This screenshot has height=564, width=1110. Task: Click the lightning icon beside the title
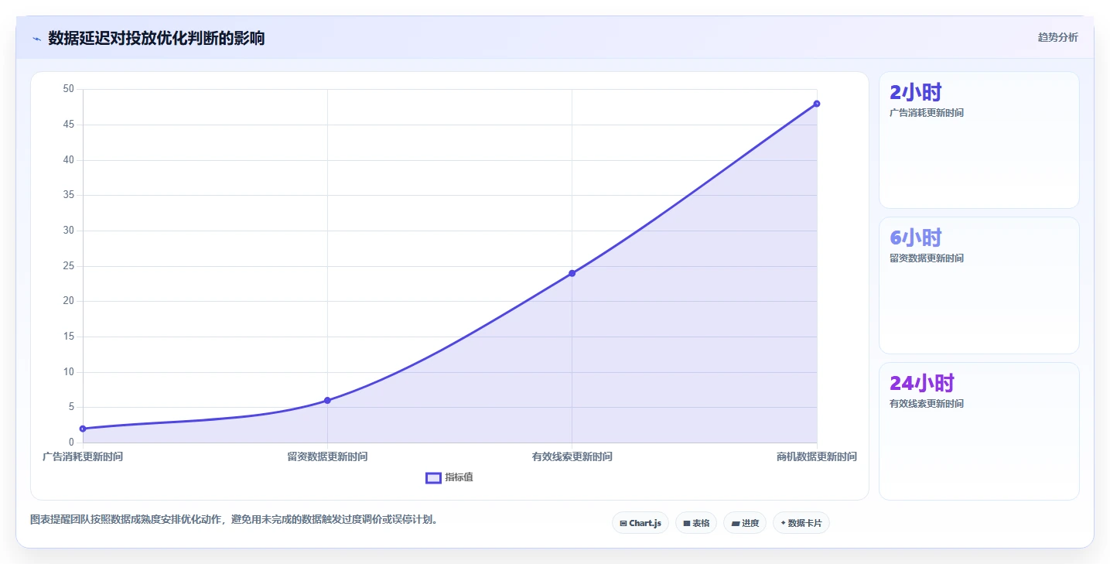[x=36, y=39]
